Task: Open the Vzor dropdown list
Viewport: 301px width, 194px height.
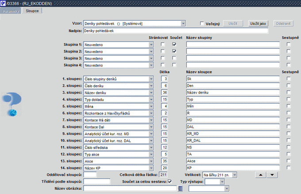Action: pos(183,23)
